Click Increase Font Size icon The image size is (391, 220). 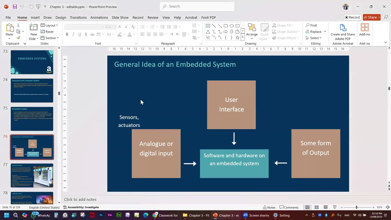pos(120,27)
